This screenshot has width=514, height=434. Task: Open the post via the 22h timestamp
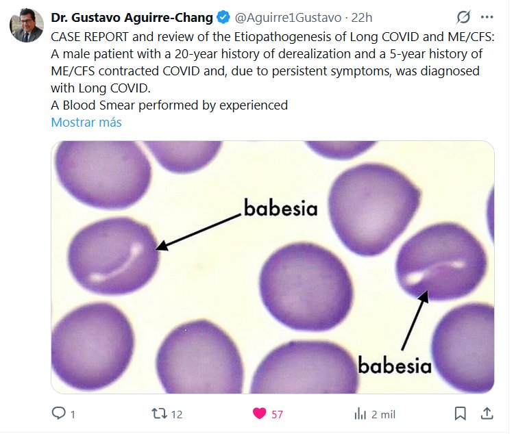tap(361, 17)
